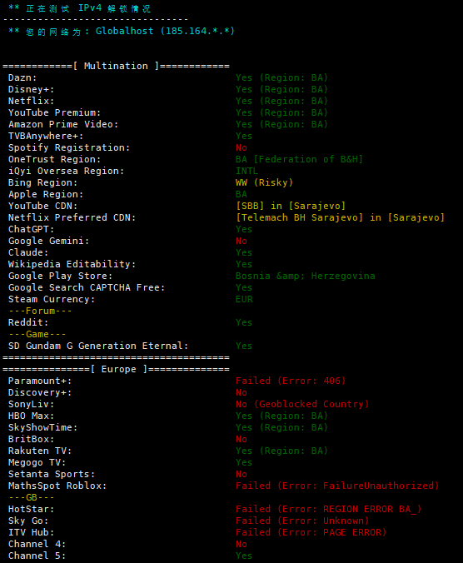
Task: Click the Yes result beside ChatGPT
Action: [244, 229]
